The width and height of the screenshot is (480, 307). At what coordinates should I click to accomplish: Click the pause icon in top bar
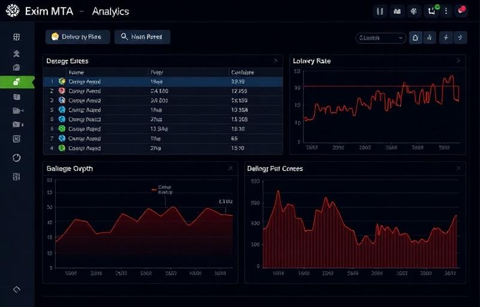coord(380,11)
